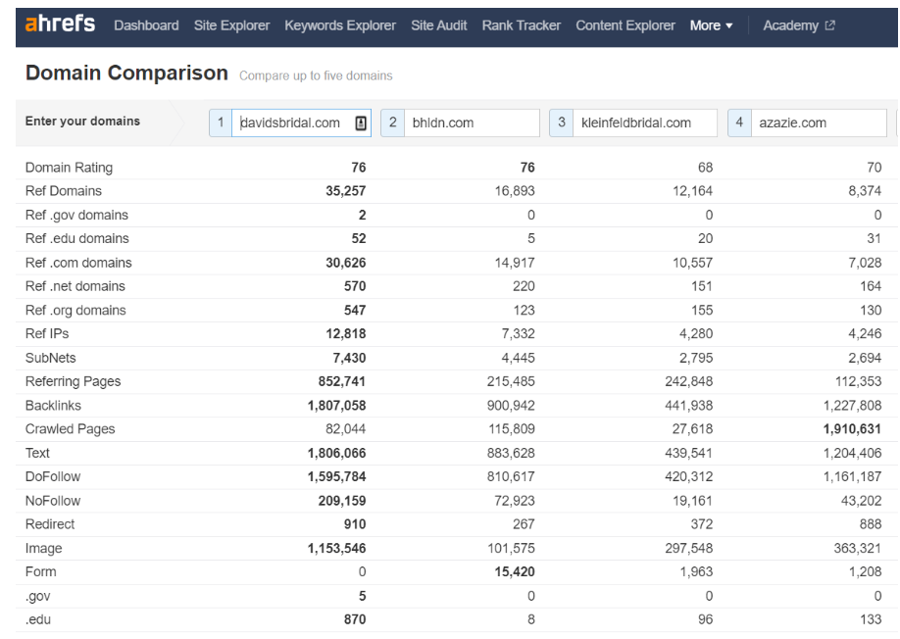Select Image value 1,153,546
The height and width of the screenshot is (639, 900).
337,549
